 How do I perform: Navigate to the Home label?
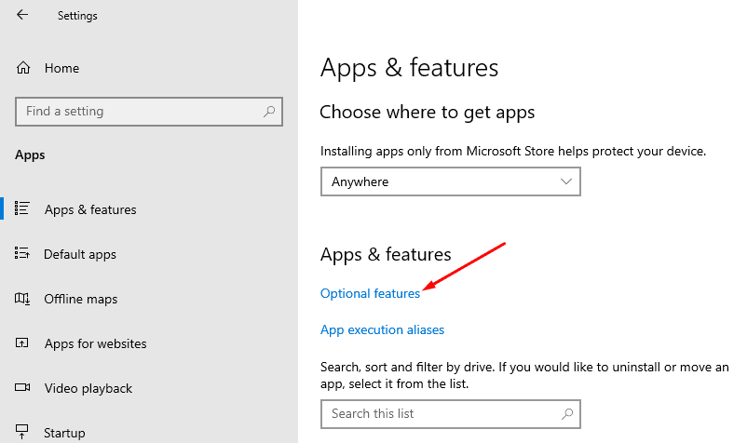tap(61, 68)
